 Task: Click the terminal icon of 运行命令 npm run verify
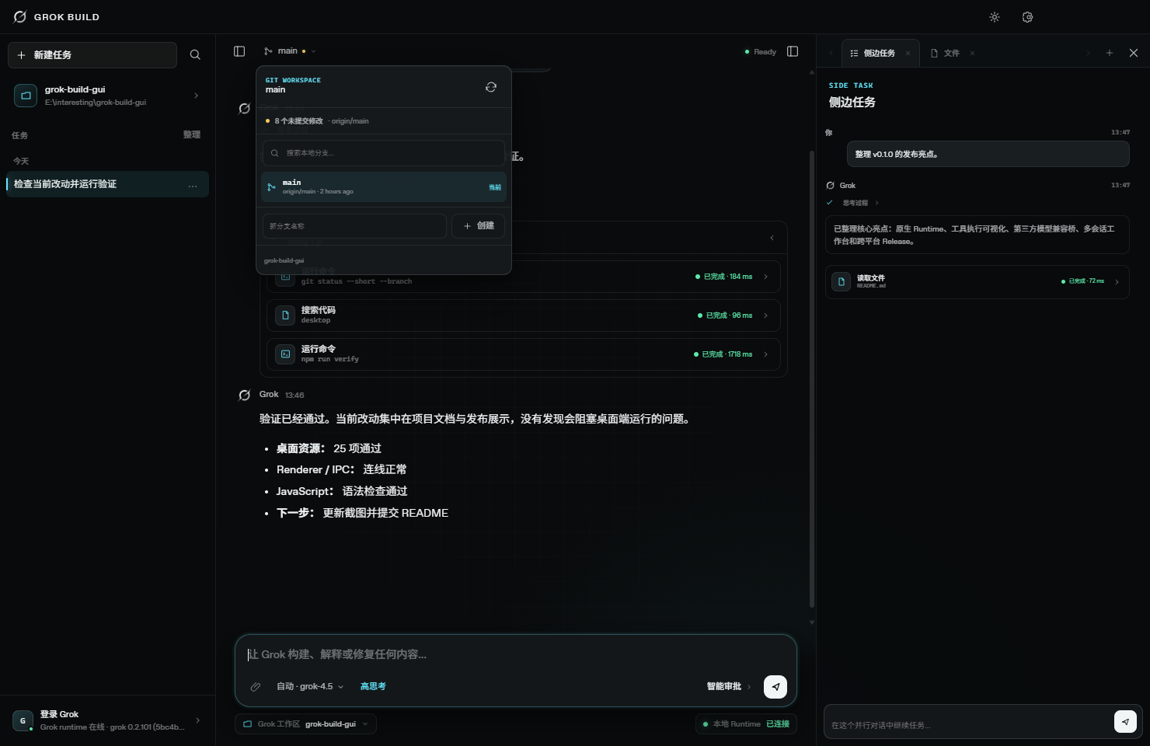285,354
